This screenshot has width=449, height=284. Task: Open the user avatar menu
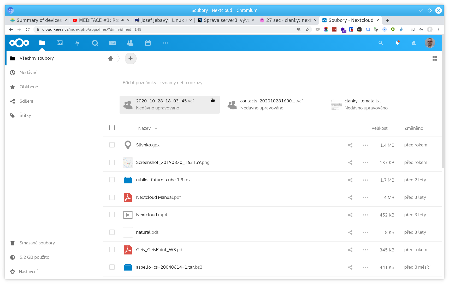(x=430, y=43)
